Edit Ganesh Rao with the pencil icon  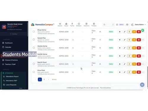(125, 40)
